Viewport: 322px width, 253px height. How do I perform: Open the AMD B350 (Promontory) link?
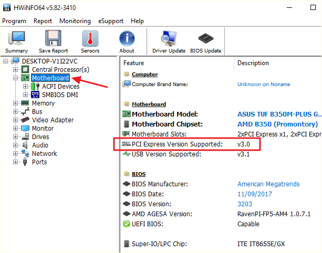click(x=278, y=124)
